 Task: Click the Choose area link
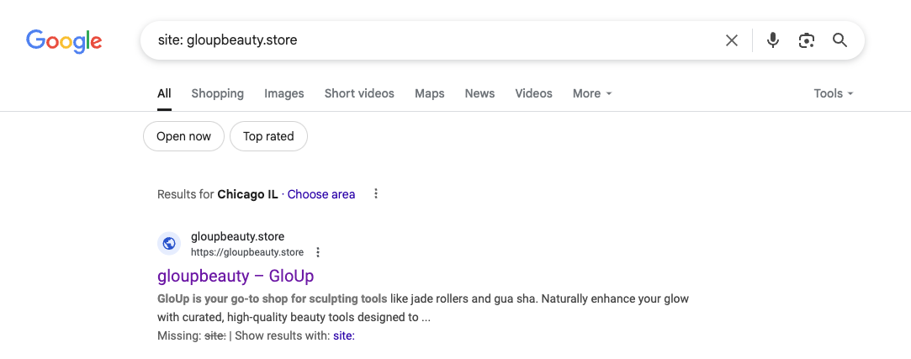321,194
